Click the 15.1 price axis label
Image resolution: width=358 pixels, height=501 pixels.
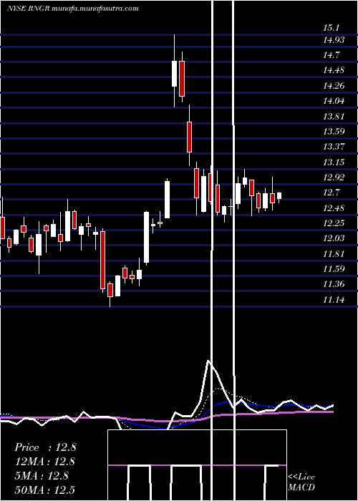click(x=331, y=28)
